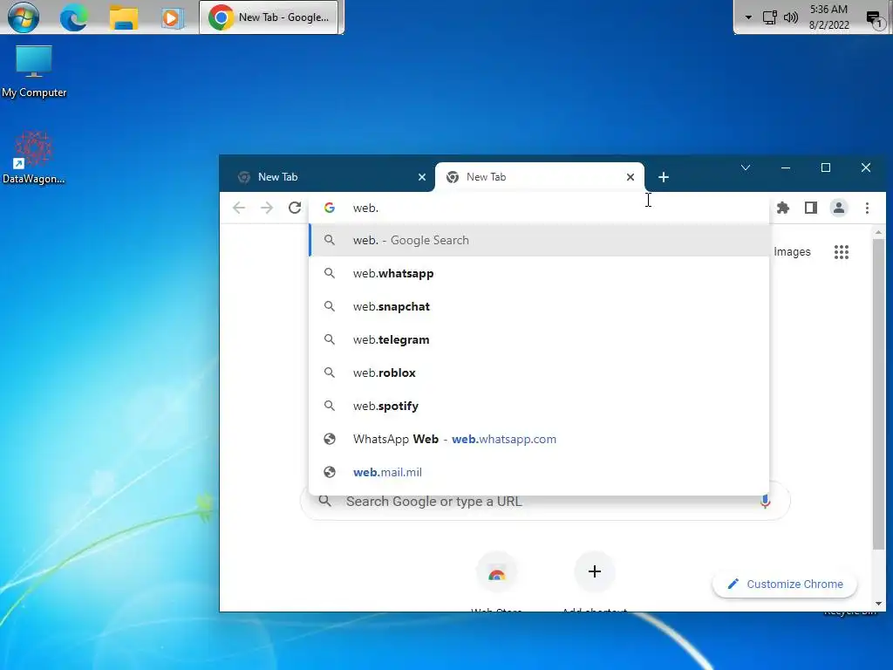Select the Chrome New Tab taskbar button
The height and width of the screenshot is (670, 893).
click(x=269, y=17)
